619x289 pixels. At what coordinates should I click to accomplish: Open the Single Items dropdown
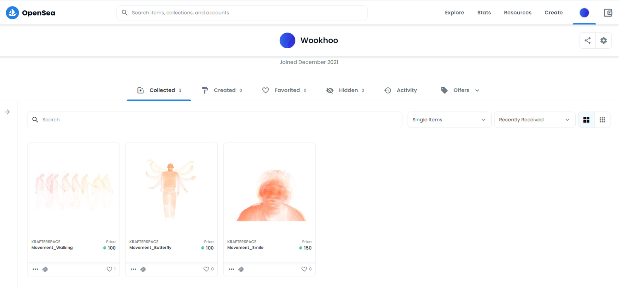(449, 120)
